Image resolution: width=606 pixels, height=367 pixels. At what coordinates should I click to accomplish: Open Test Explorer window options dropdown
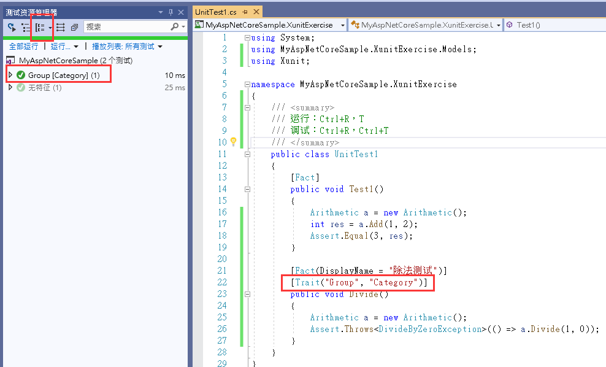coord(160,12)
